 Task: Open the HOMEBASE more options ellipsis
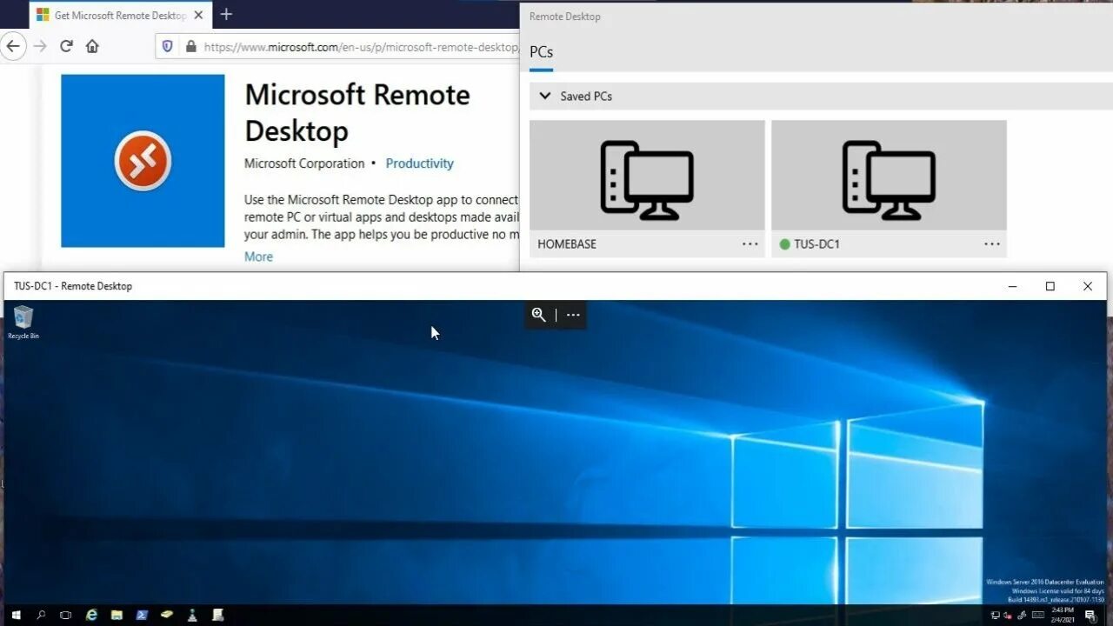(x=750, y=244)
